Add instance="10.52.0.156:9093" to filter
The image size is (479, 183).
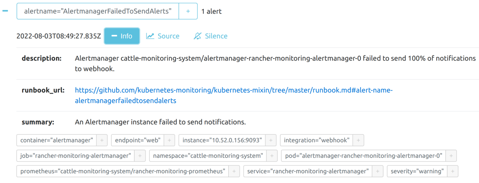coord(271,140)
